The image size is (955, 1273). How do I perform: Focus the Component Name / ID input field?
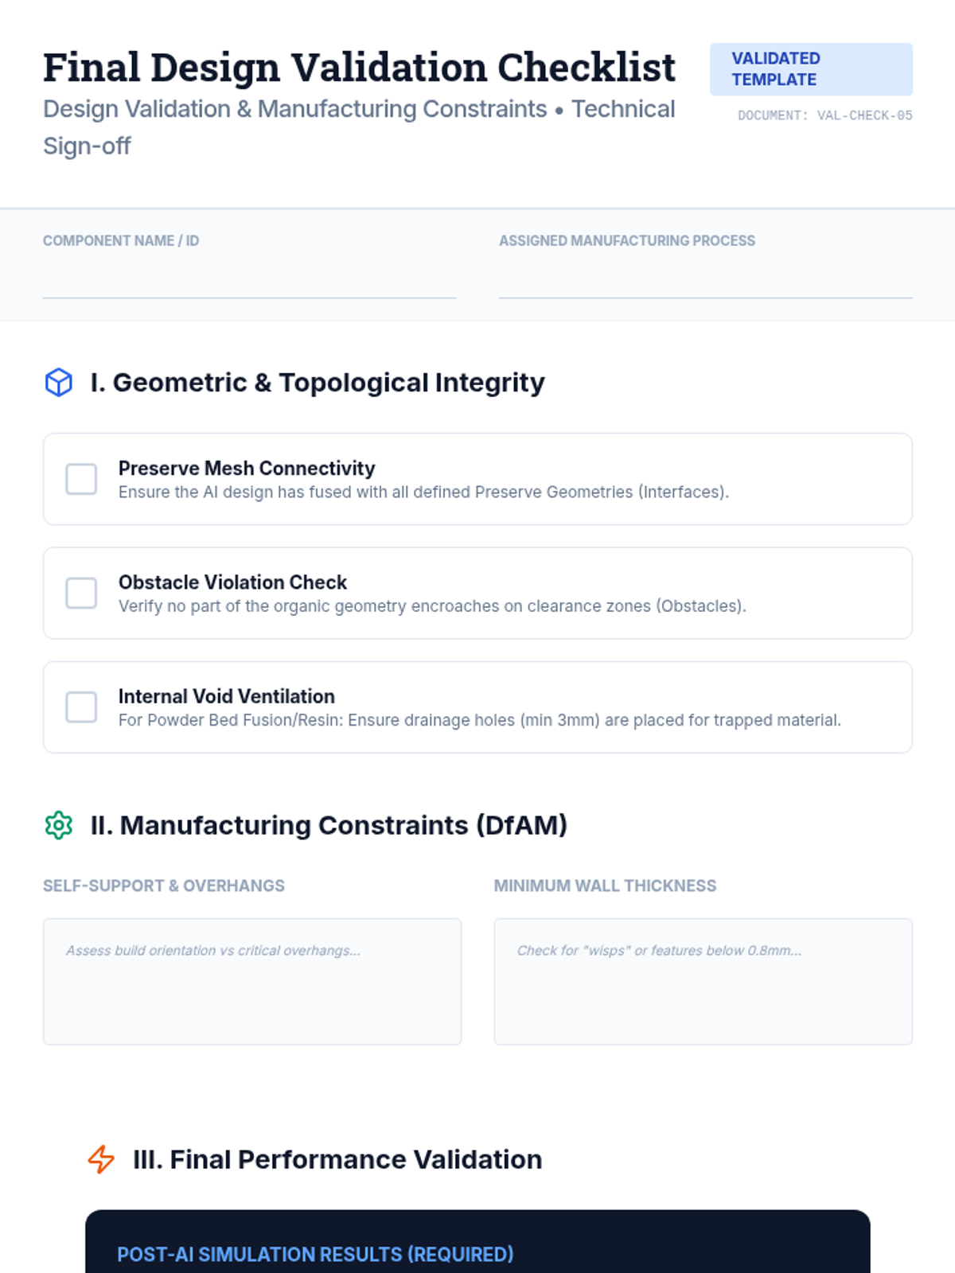click(249, 280)
